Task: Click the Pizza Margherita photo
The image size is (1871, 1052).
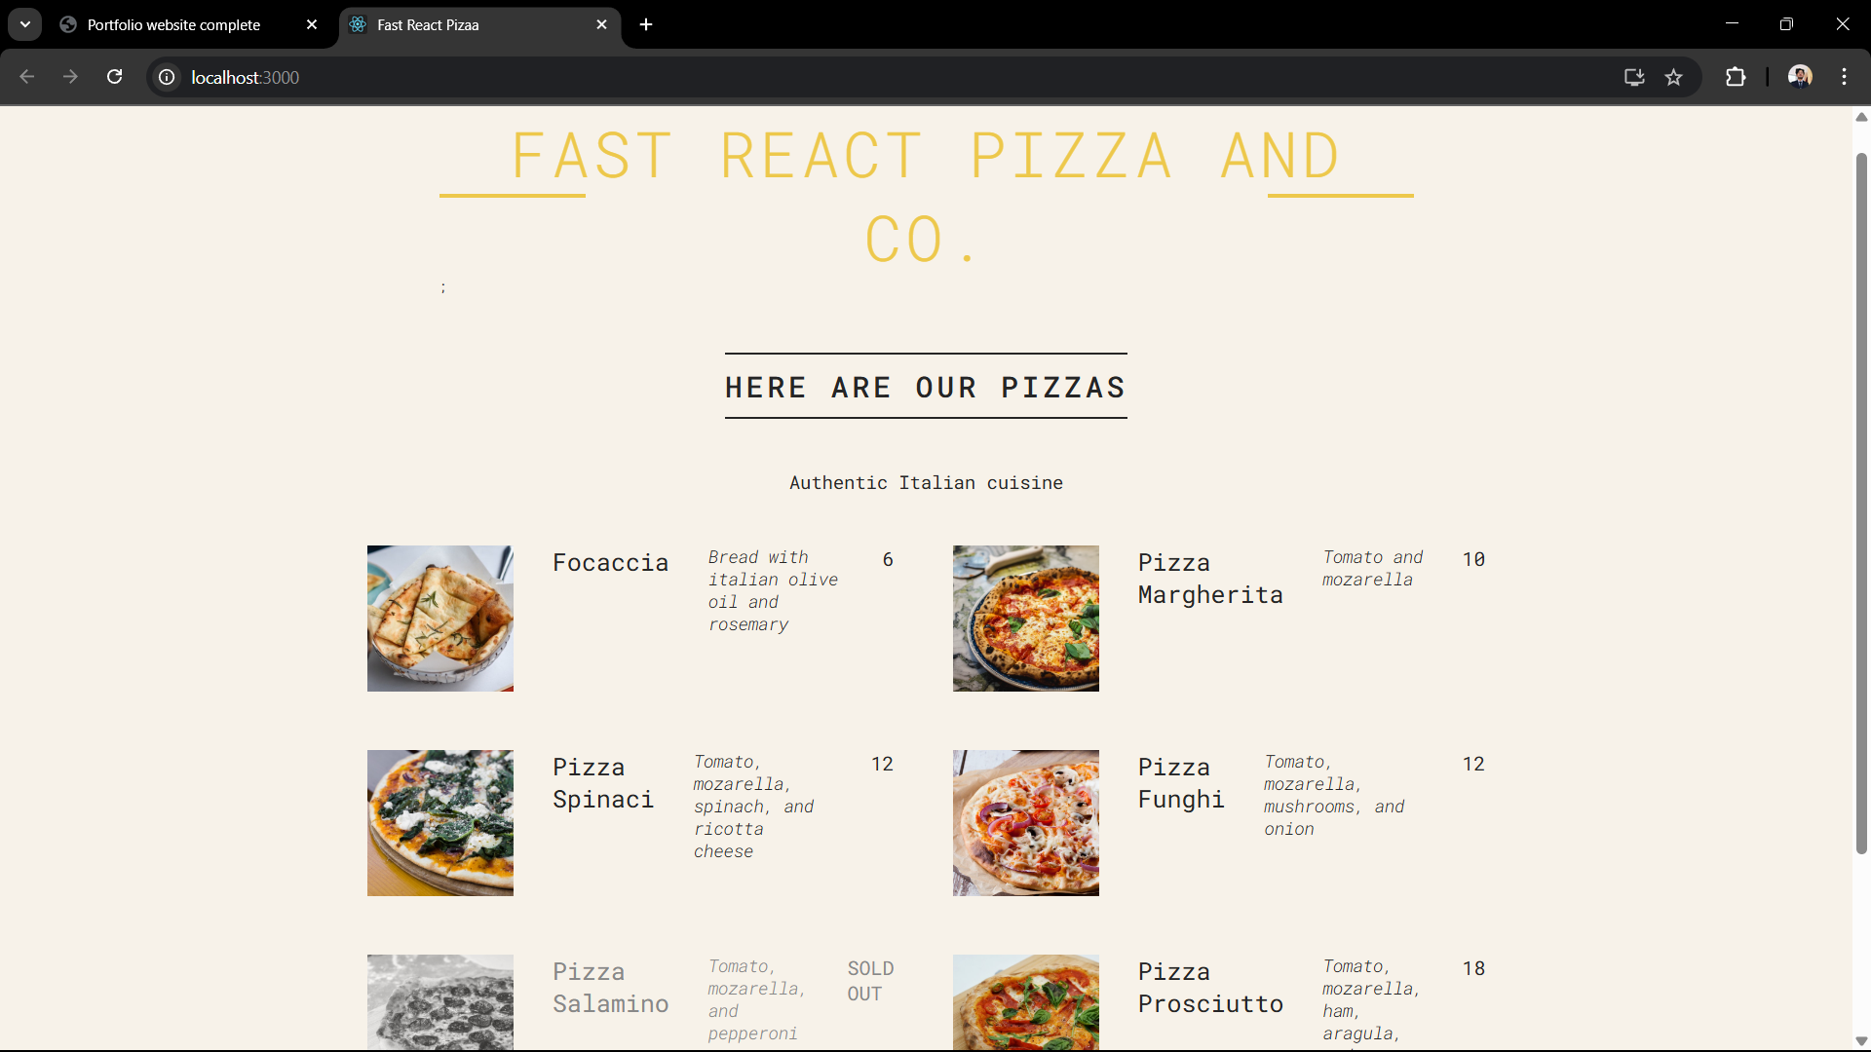Action: (1025, 619)
